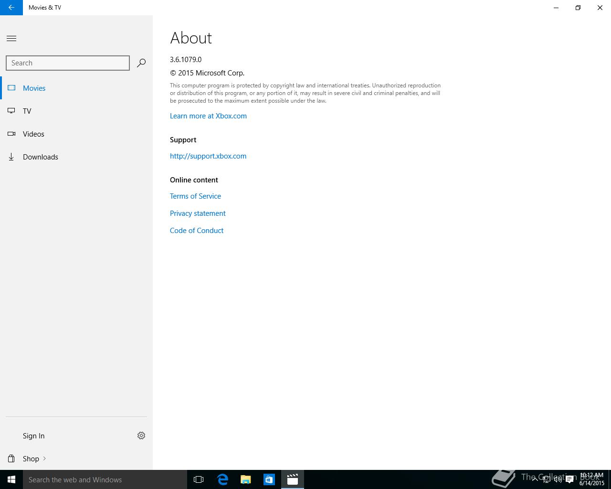Click Movies & TV taskbar icon
The height and width of the screenshot is (489, 611).
point(293,479)
